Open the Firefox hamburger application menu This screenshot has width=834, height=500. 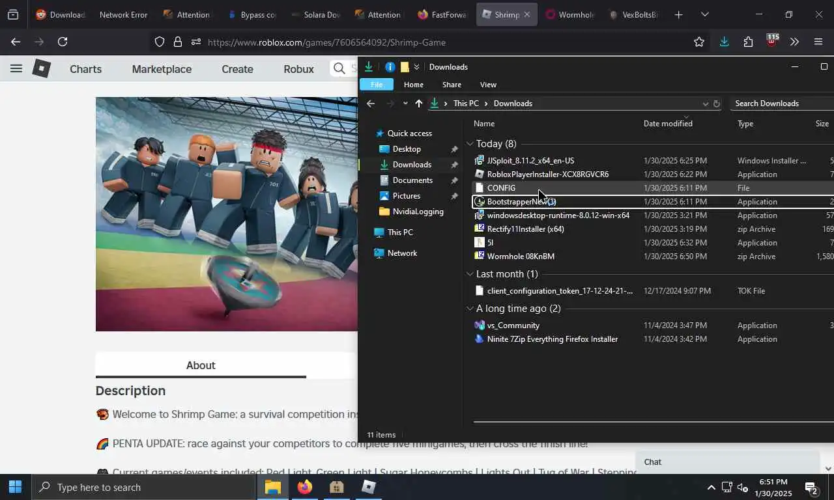click(818, 42)
